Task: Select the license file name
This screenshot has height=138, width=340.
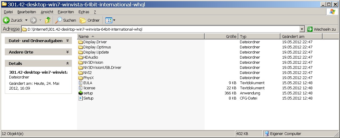Action: coord(89,88)
